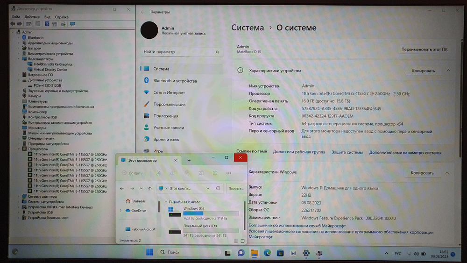Collapse Характеристики устройства section chevron

pyautogui.click(x=448, y=71)
